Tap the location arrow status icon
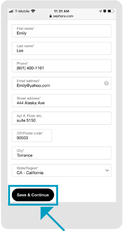123x231 pixels. point(101,11)
